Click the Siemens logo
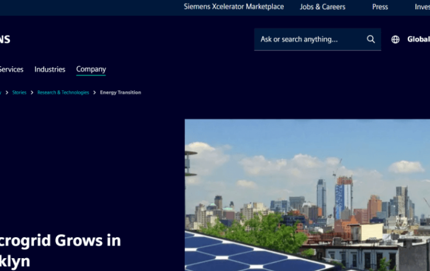The height and width of the screenshot is (271, 430). click(x=5, y=39)
